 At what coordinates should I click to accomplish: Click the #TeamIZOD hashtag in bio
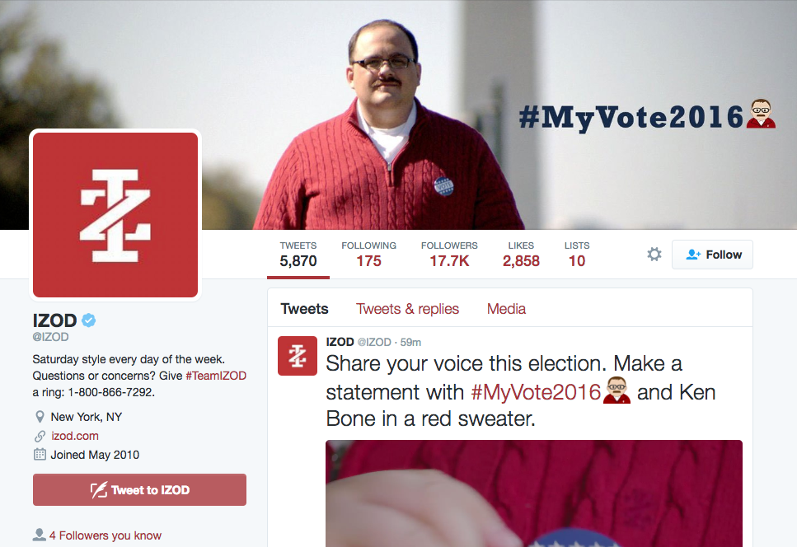[x=216, y=376]
